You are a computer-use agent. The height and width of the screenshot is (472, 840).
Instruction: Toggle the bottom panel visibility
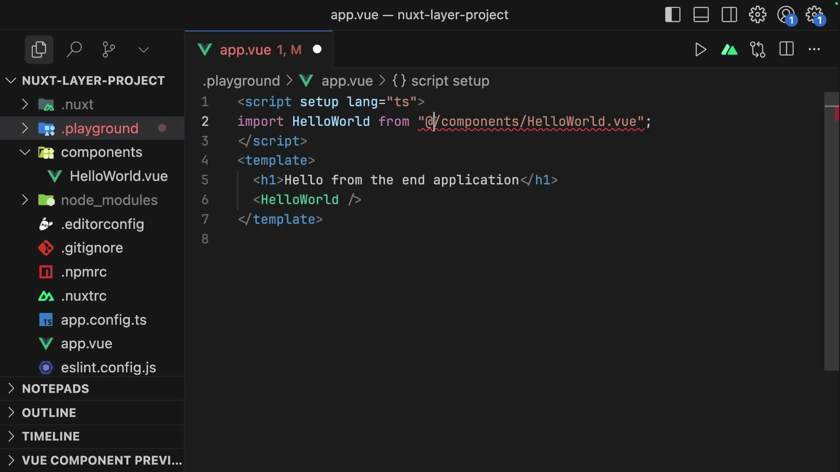[701, 15]
